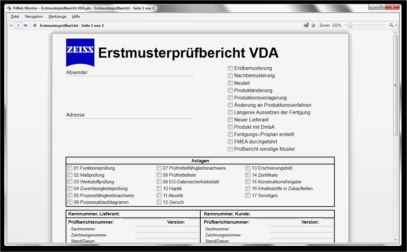This screenshot has width=407, height=252.
Task: Check the 17 Sonstiges checkbox
Action: click(x=248, y=196)
